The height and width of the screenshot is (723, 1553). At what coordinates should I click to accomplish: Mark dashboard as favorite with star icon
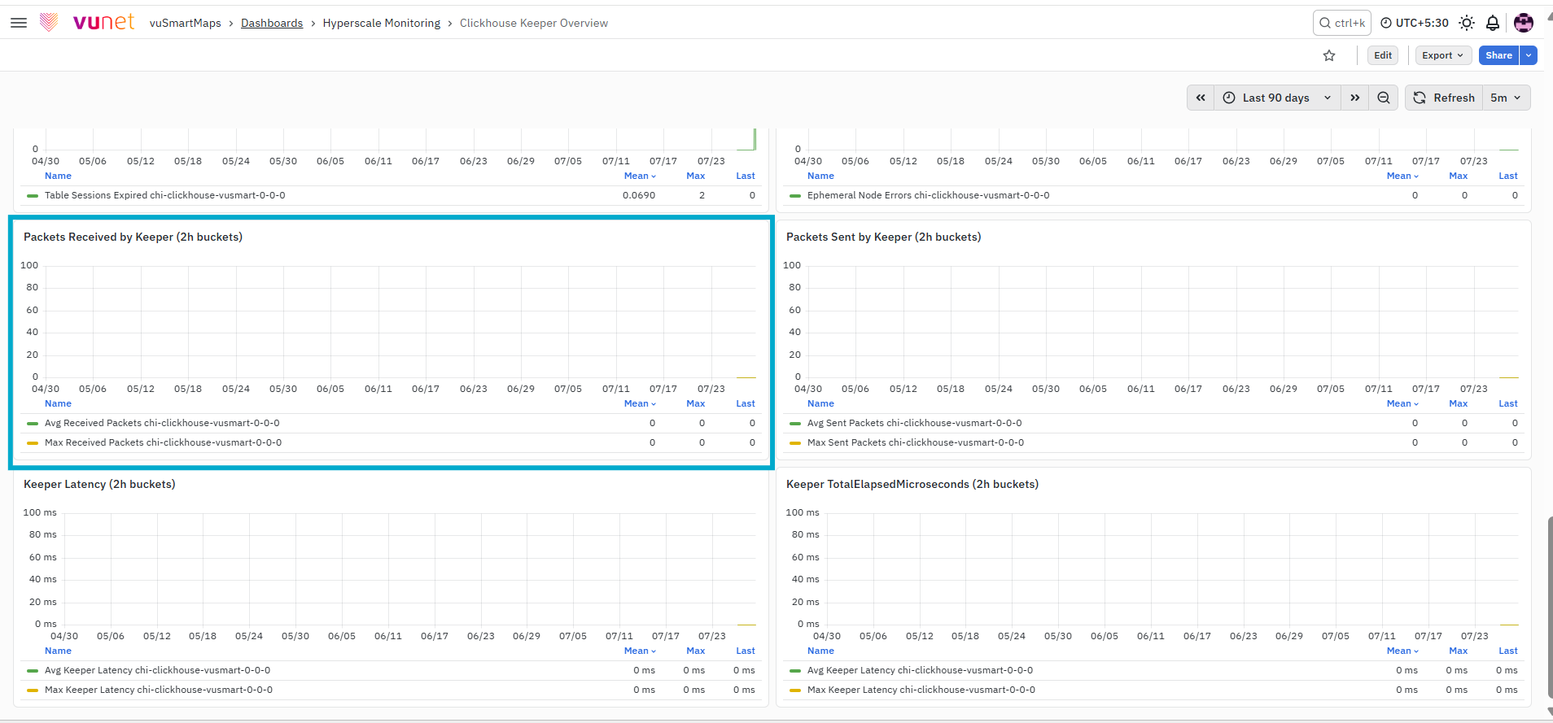click(1329, 55)
